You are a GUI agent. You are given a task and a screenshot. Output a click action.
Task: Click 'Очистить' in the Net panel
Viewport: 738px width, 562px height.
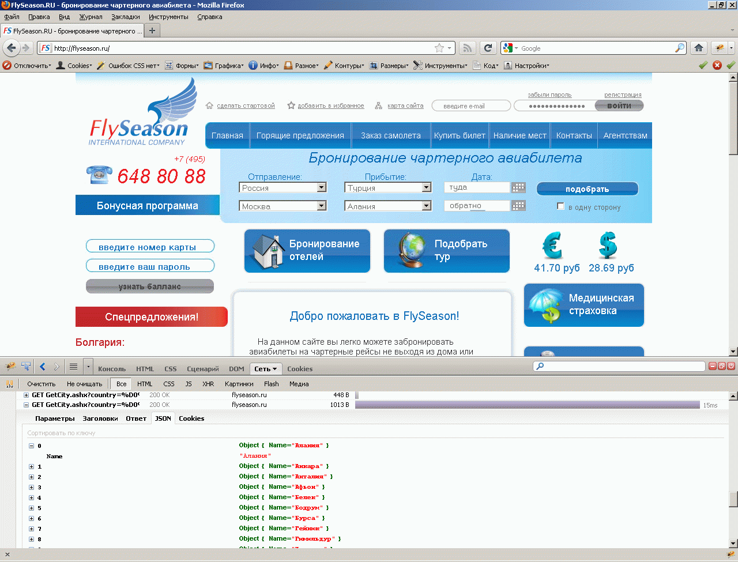(x=42, y=384)
